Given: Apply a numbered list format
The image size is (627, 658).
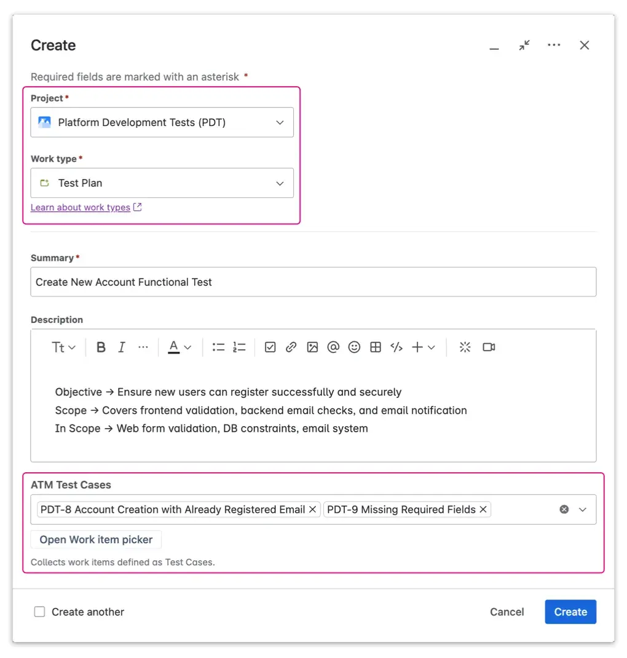Looking at the screenshot, I should coord(239,347).
